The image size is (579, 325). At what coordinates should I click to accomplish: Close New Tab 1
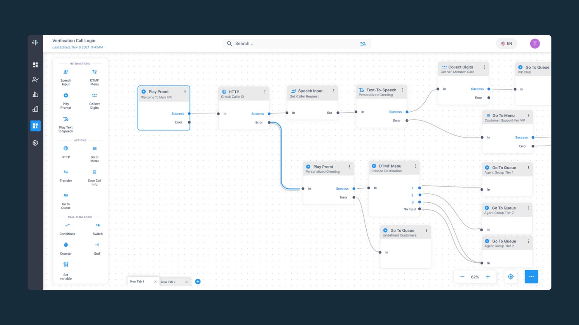click(x=156, y=281)
